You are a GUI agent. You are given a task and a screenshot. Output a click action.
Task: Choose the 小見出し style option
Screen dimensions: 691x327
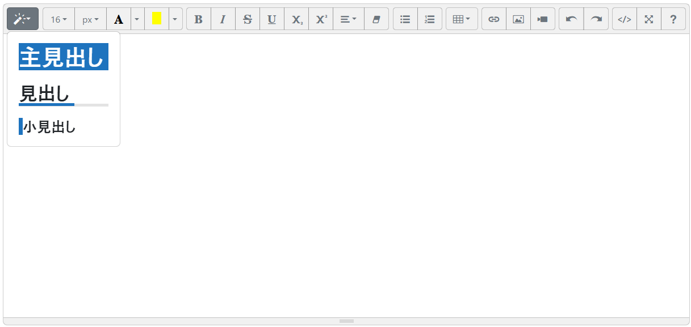pyautogui.click(x=49, y=127)
